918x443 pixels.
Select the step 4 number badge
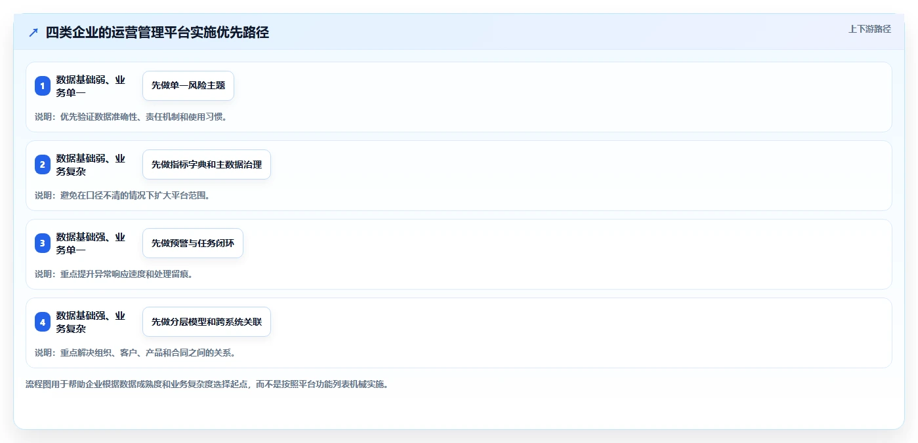(x=43, y=322)
